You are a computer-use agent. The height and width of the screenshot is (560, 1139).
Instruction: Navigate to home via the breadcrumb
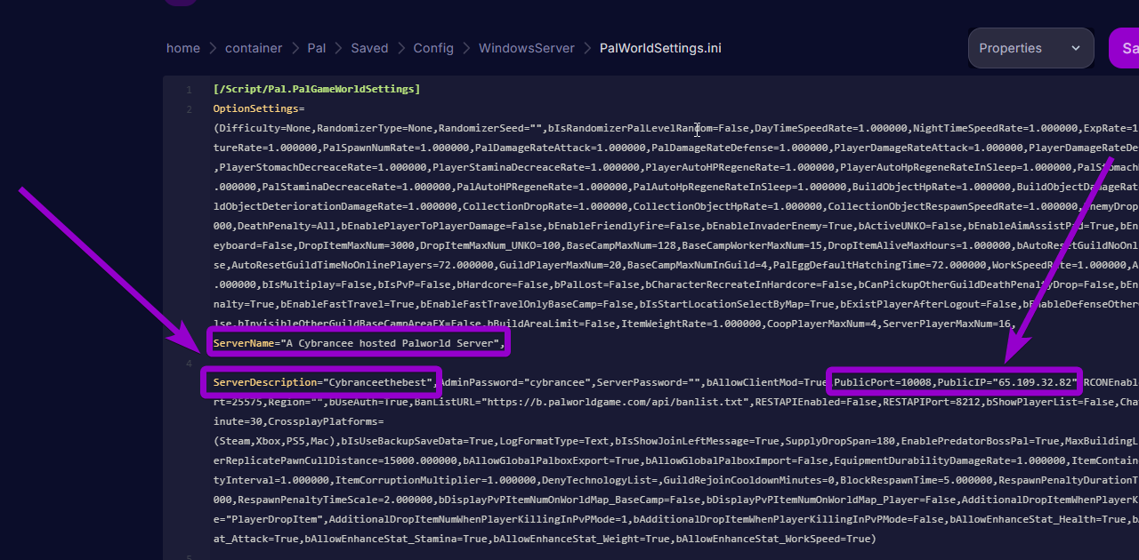click(182, 48)
